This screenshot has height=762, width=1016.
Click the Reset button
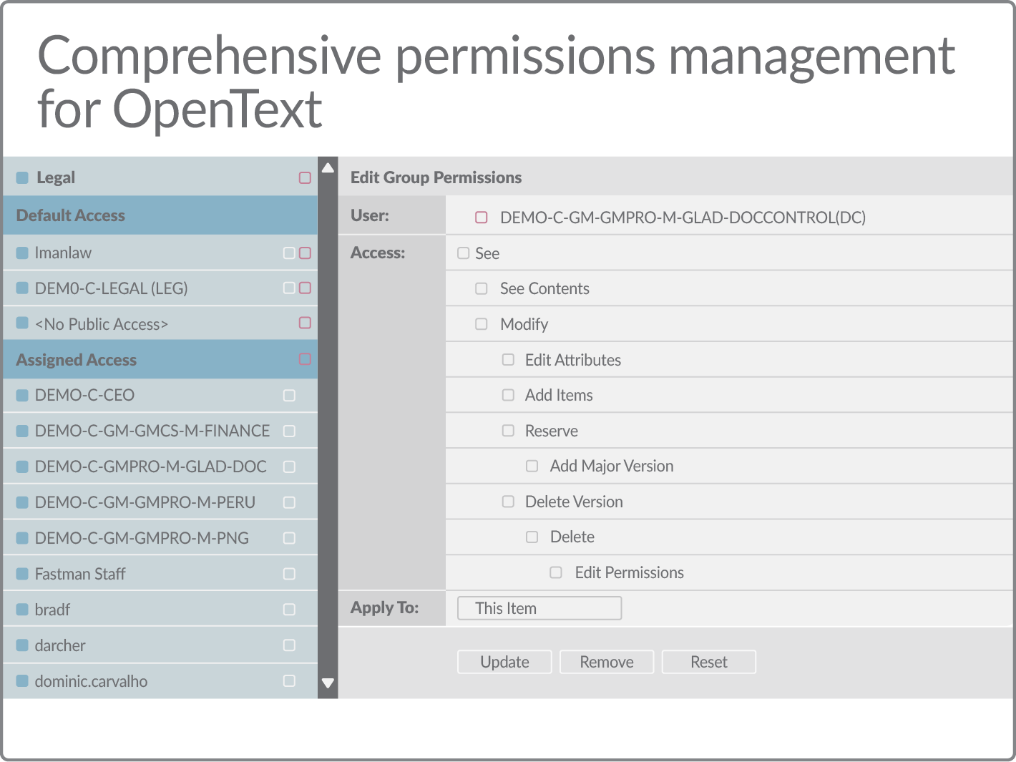point(708,661)
